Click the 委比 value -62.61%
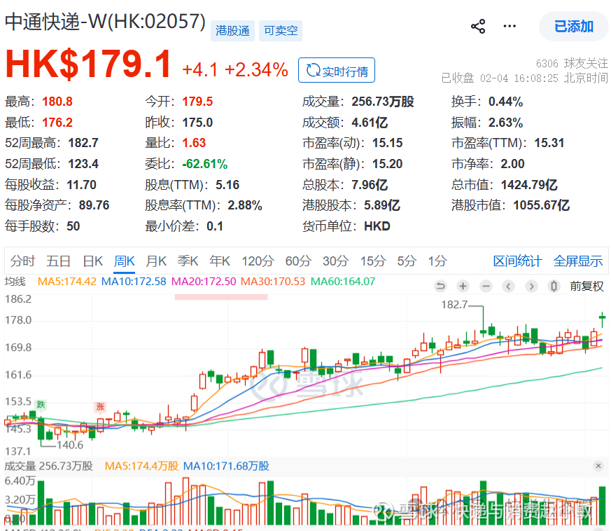 pos(205,164)
